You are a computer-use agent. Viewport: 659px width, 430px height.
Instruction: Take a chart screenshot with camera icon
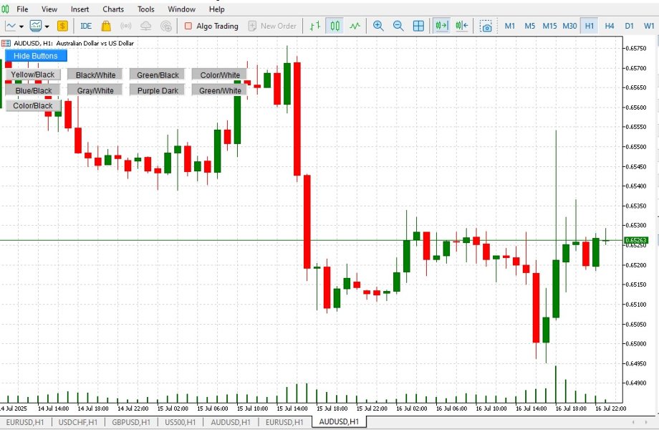(486, 26)
